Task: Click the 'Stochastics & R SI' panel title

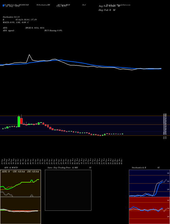Action: [x=146, y=168]
